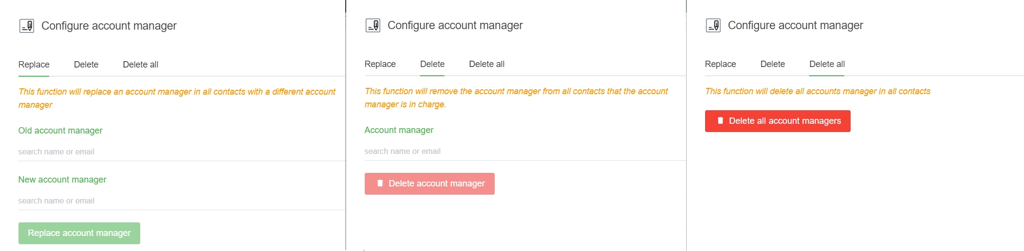Screen dimensions: 1024x251
Task: Focus the New account manager search field
Action: pos(181,201)
